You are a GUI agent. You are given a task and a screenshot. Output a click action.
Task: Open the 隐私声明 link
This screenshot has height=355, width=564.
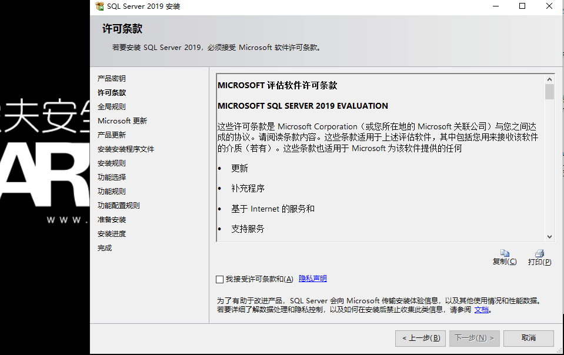click(x=312, y=279)
